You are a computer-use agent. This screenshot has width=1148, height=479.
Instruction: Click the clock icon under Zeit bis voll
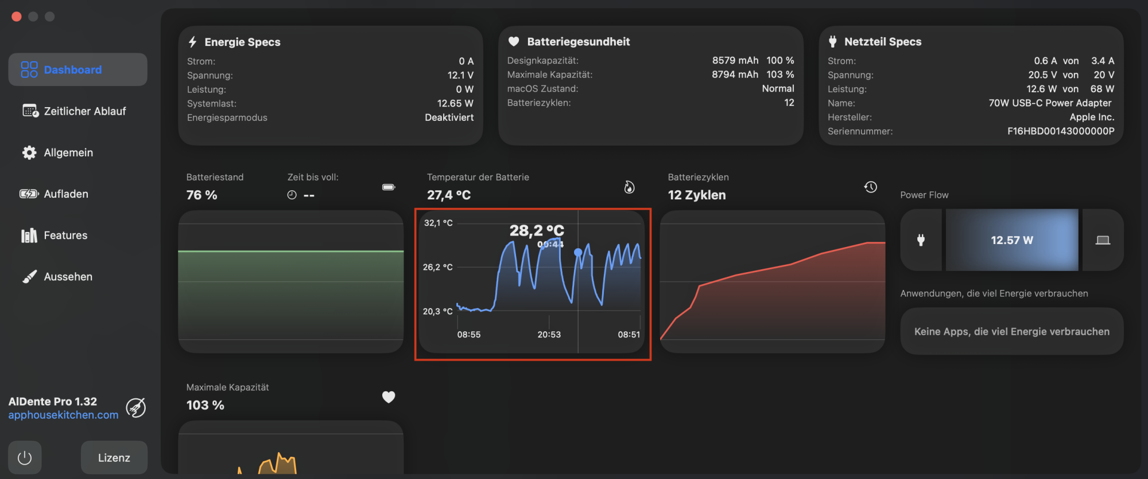[292, 195]
